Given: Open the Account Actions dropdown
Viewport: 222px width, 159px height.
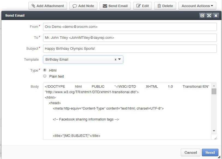Looking at the screenshot, I should coord(197,6).
